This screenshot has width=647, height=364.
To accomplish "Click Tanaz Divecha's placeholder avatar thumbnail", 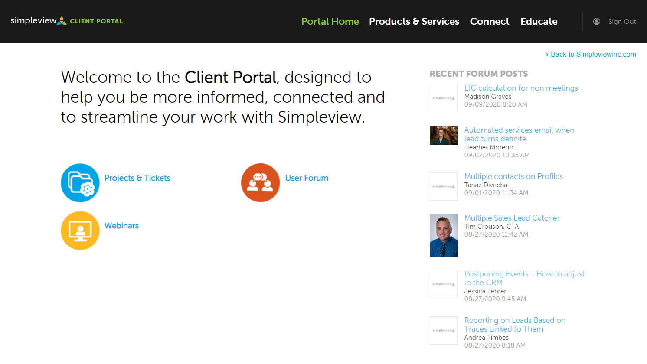I will (444, 186).
